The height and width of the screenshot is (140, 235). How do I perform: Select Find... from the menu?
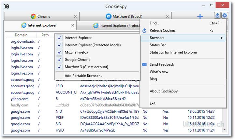[x=154, y=23]
